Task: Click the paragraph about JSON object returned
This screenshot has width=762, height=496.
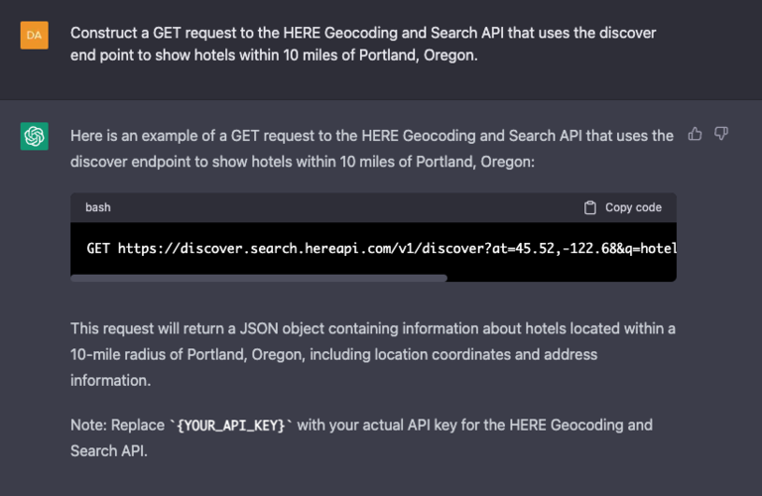Action: [373, 354]
